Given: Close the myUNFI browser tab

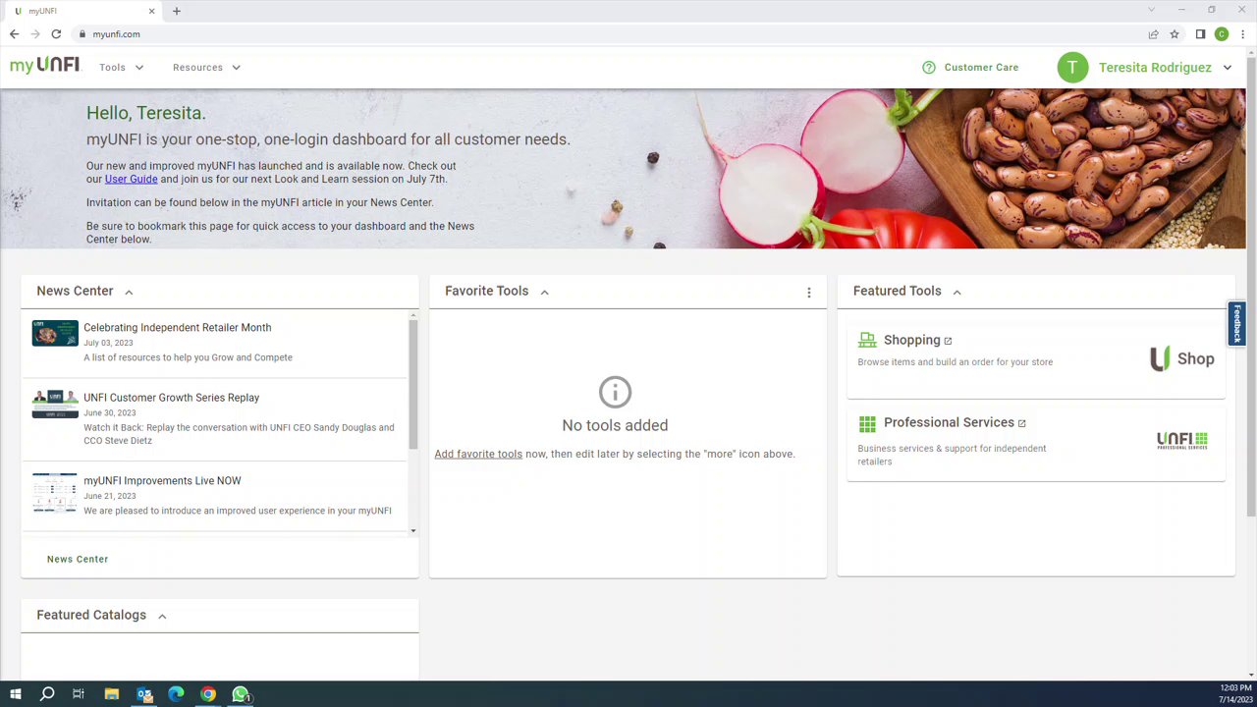Looking at the screenshot, I should click(x=151, y=11).
